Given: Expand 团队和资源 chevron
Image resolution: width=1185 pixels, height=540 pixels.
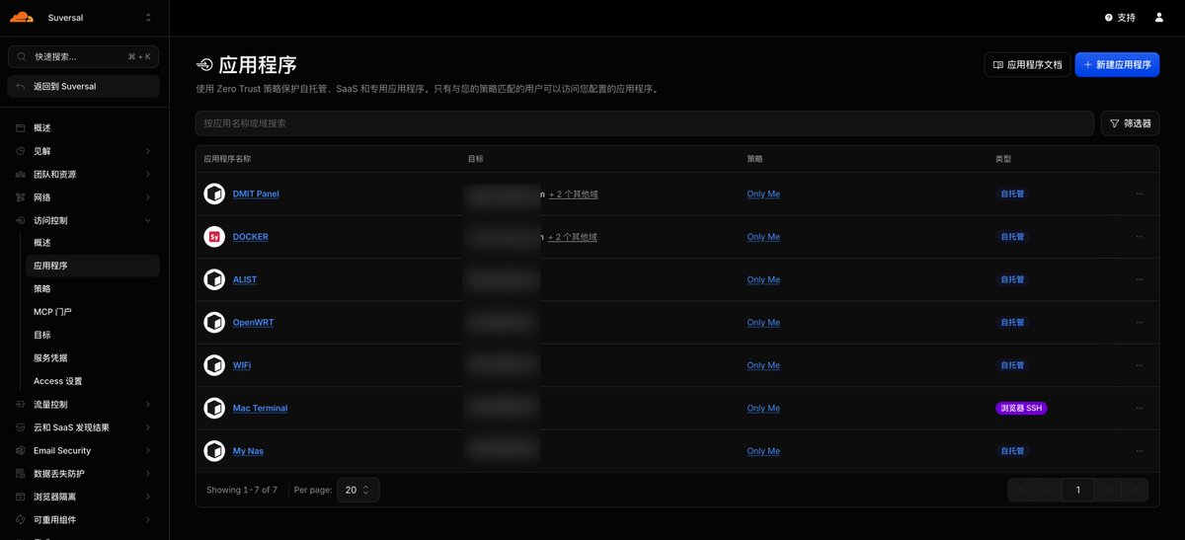Looking at the screenshot, I should click(147, 175).
